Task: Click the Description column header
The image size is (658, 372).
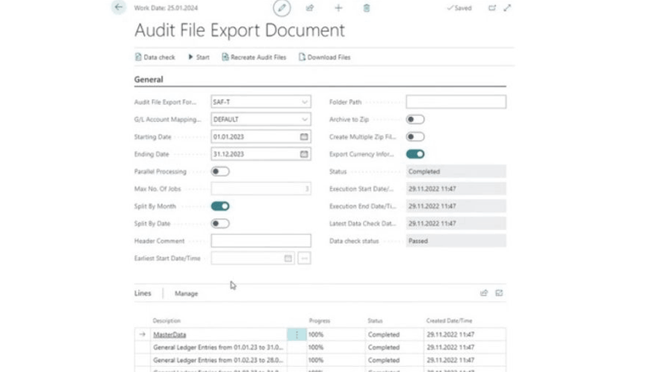Action: (x=167, y=321)
